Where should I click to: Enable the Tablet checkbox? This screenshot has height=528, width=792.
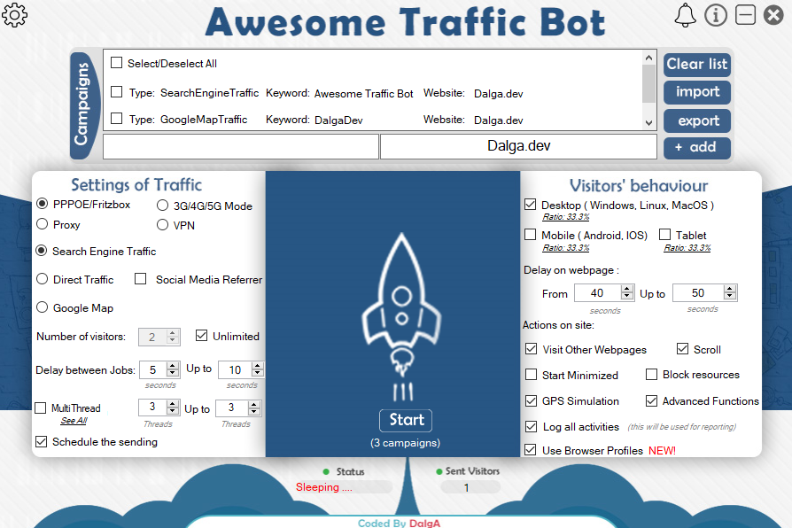[664, 235]
